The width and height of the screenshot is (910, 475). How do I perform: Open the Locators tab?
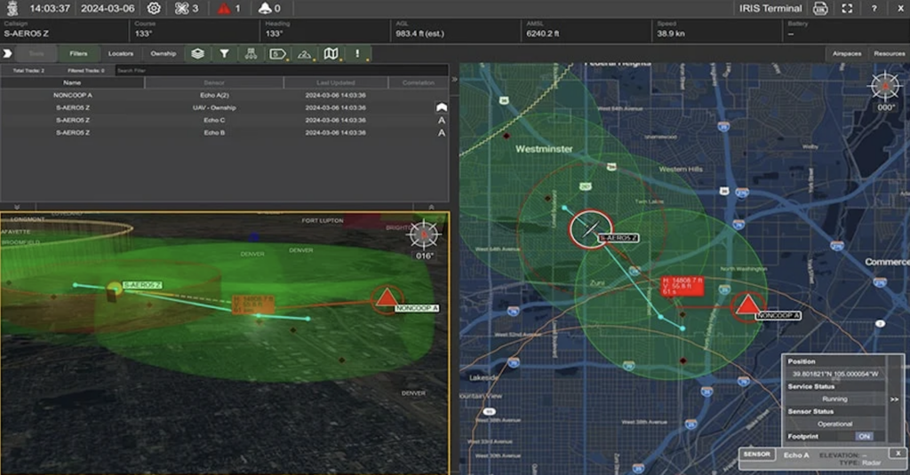click(121, 53)
